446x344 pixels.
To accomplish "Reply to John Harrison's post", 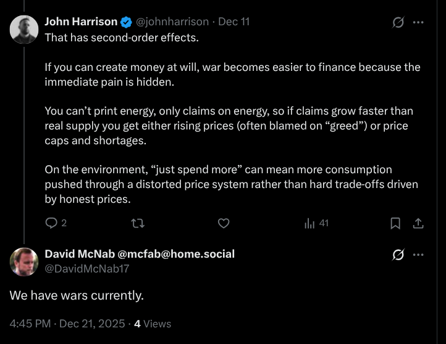I will click(x=53, y=223).
